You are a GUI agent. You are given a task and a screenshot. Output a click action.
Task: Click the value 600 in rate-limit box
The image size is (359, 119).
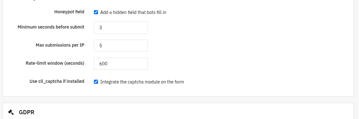point(103,64)
